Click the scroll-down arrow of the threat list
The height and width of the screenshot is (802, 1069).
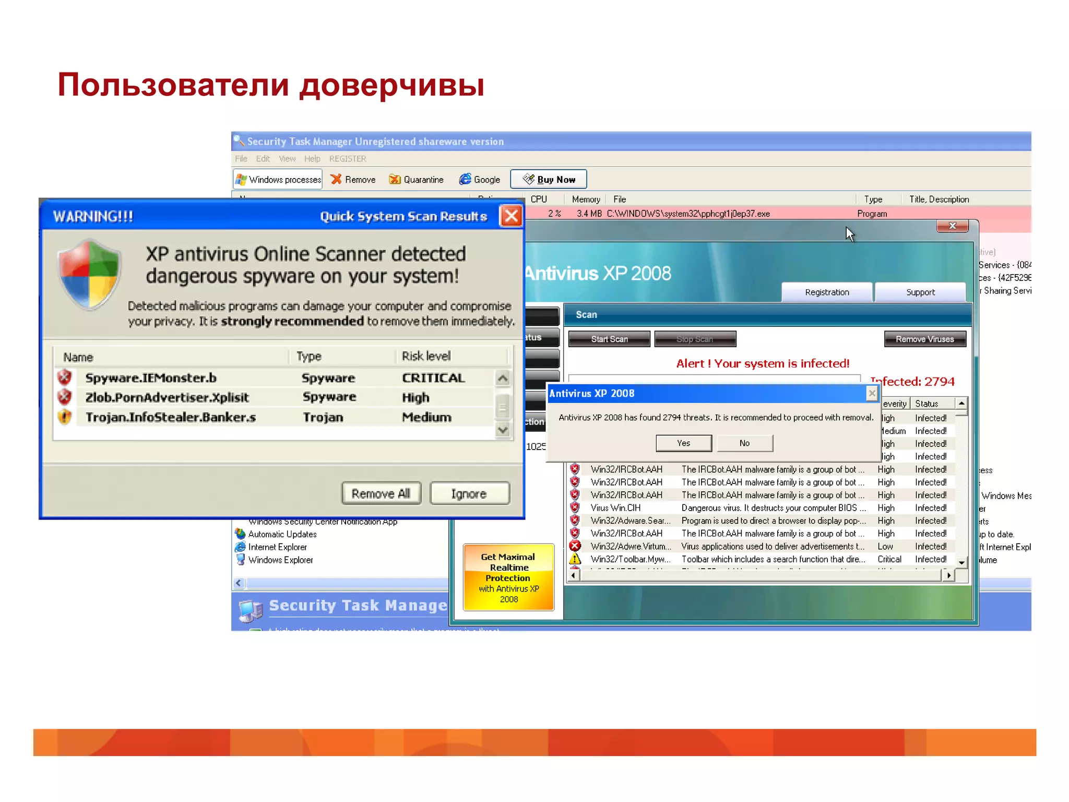tap(503, 430)
